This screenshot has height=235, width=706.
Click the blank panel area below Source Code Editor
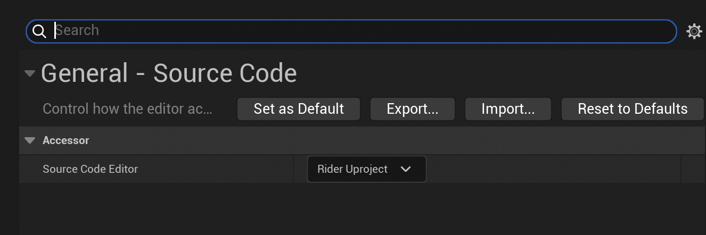tap(362, 209)
